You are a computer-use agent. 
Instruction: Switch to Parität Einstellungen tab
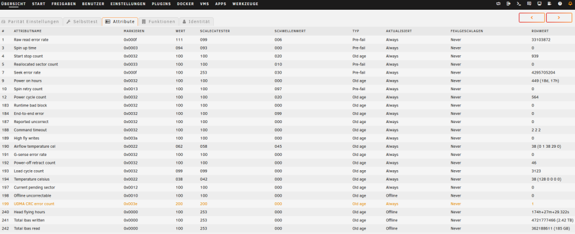pyautogui.click(x=31, y=22)
